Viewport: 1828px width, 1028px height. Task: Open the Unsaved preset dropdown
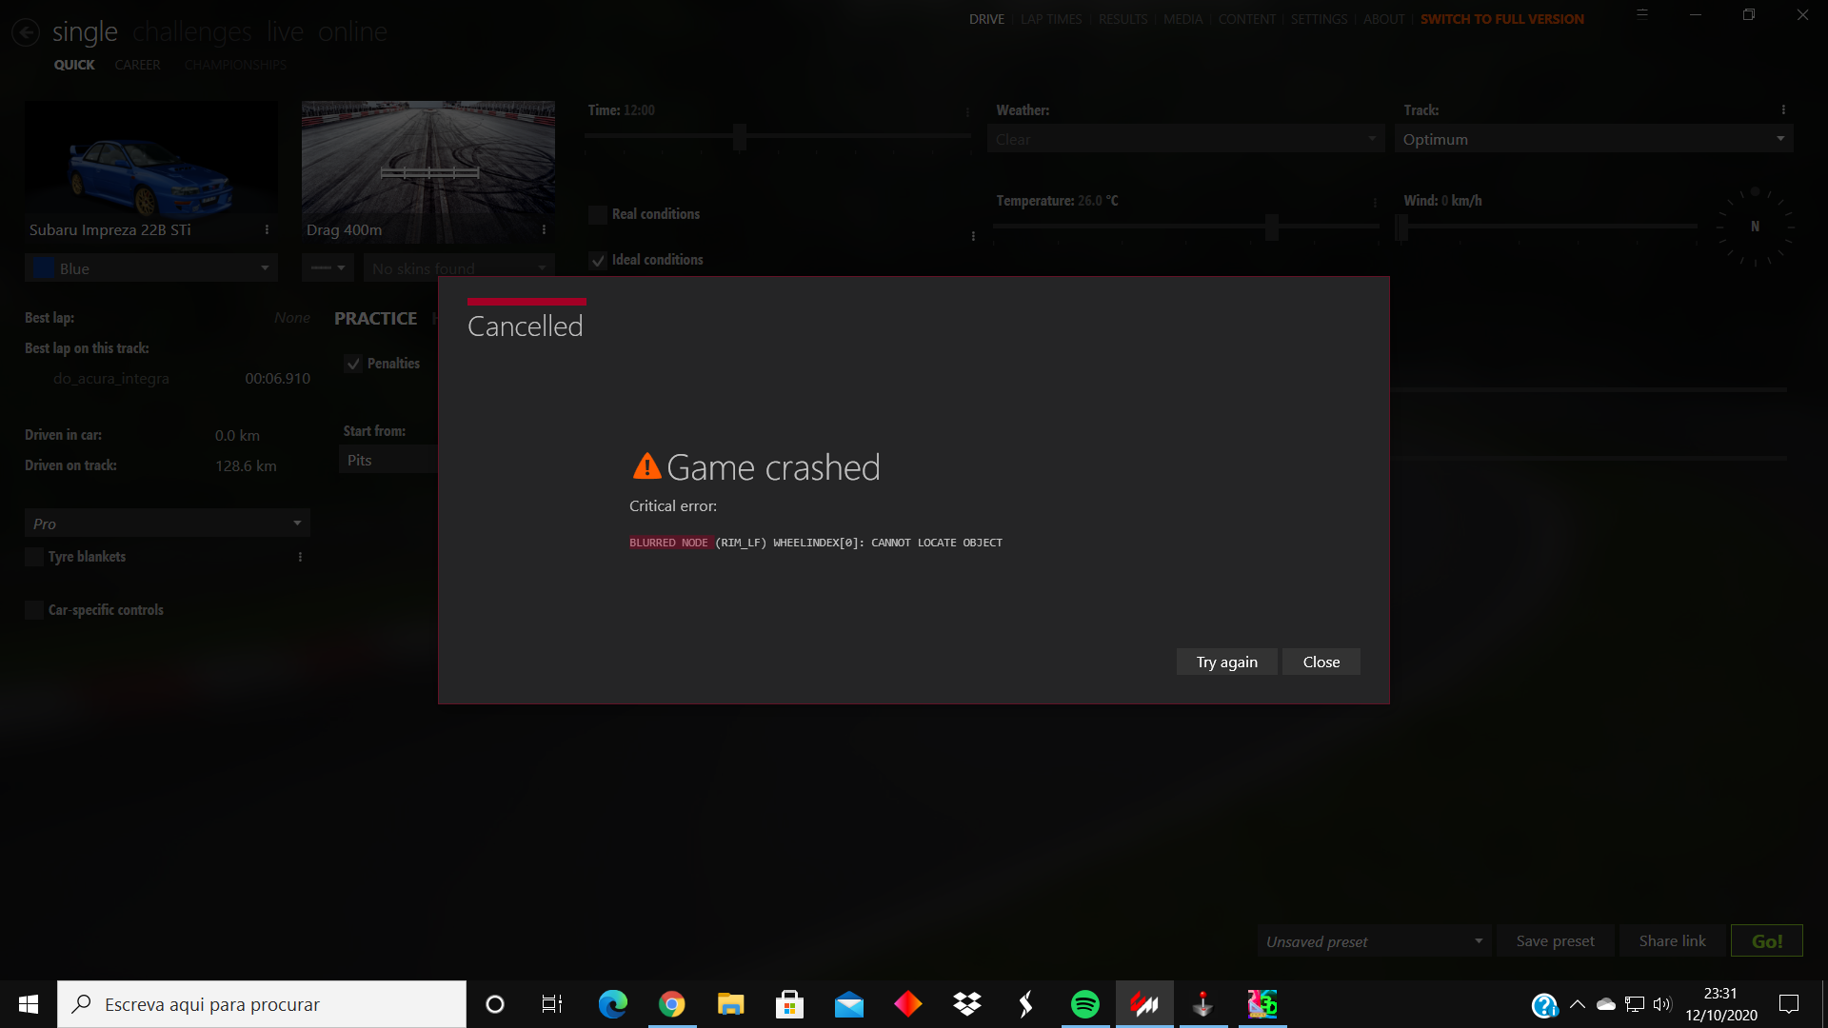[1374, 940]
